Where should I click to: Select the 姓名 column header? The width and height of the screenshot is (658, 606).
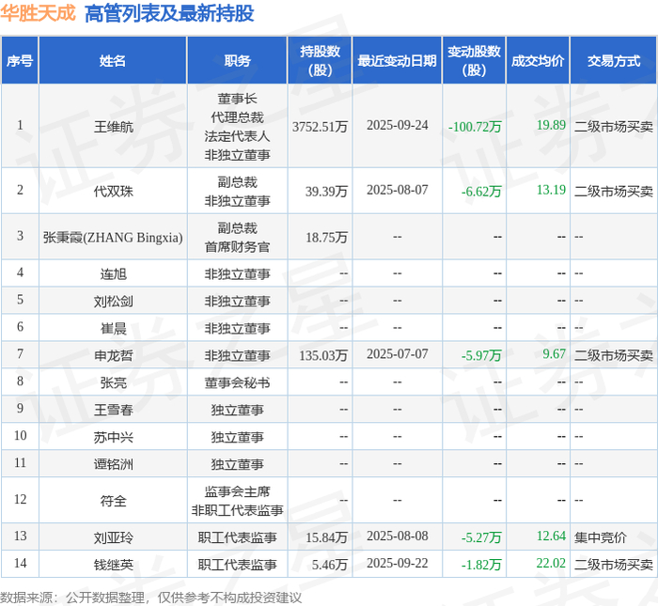(x=113, y=61)
